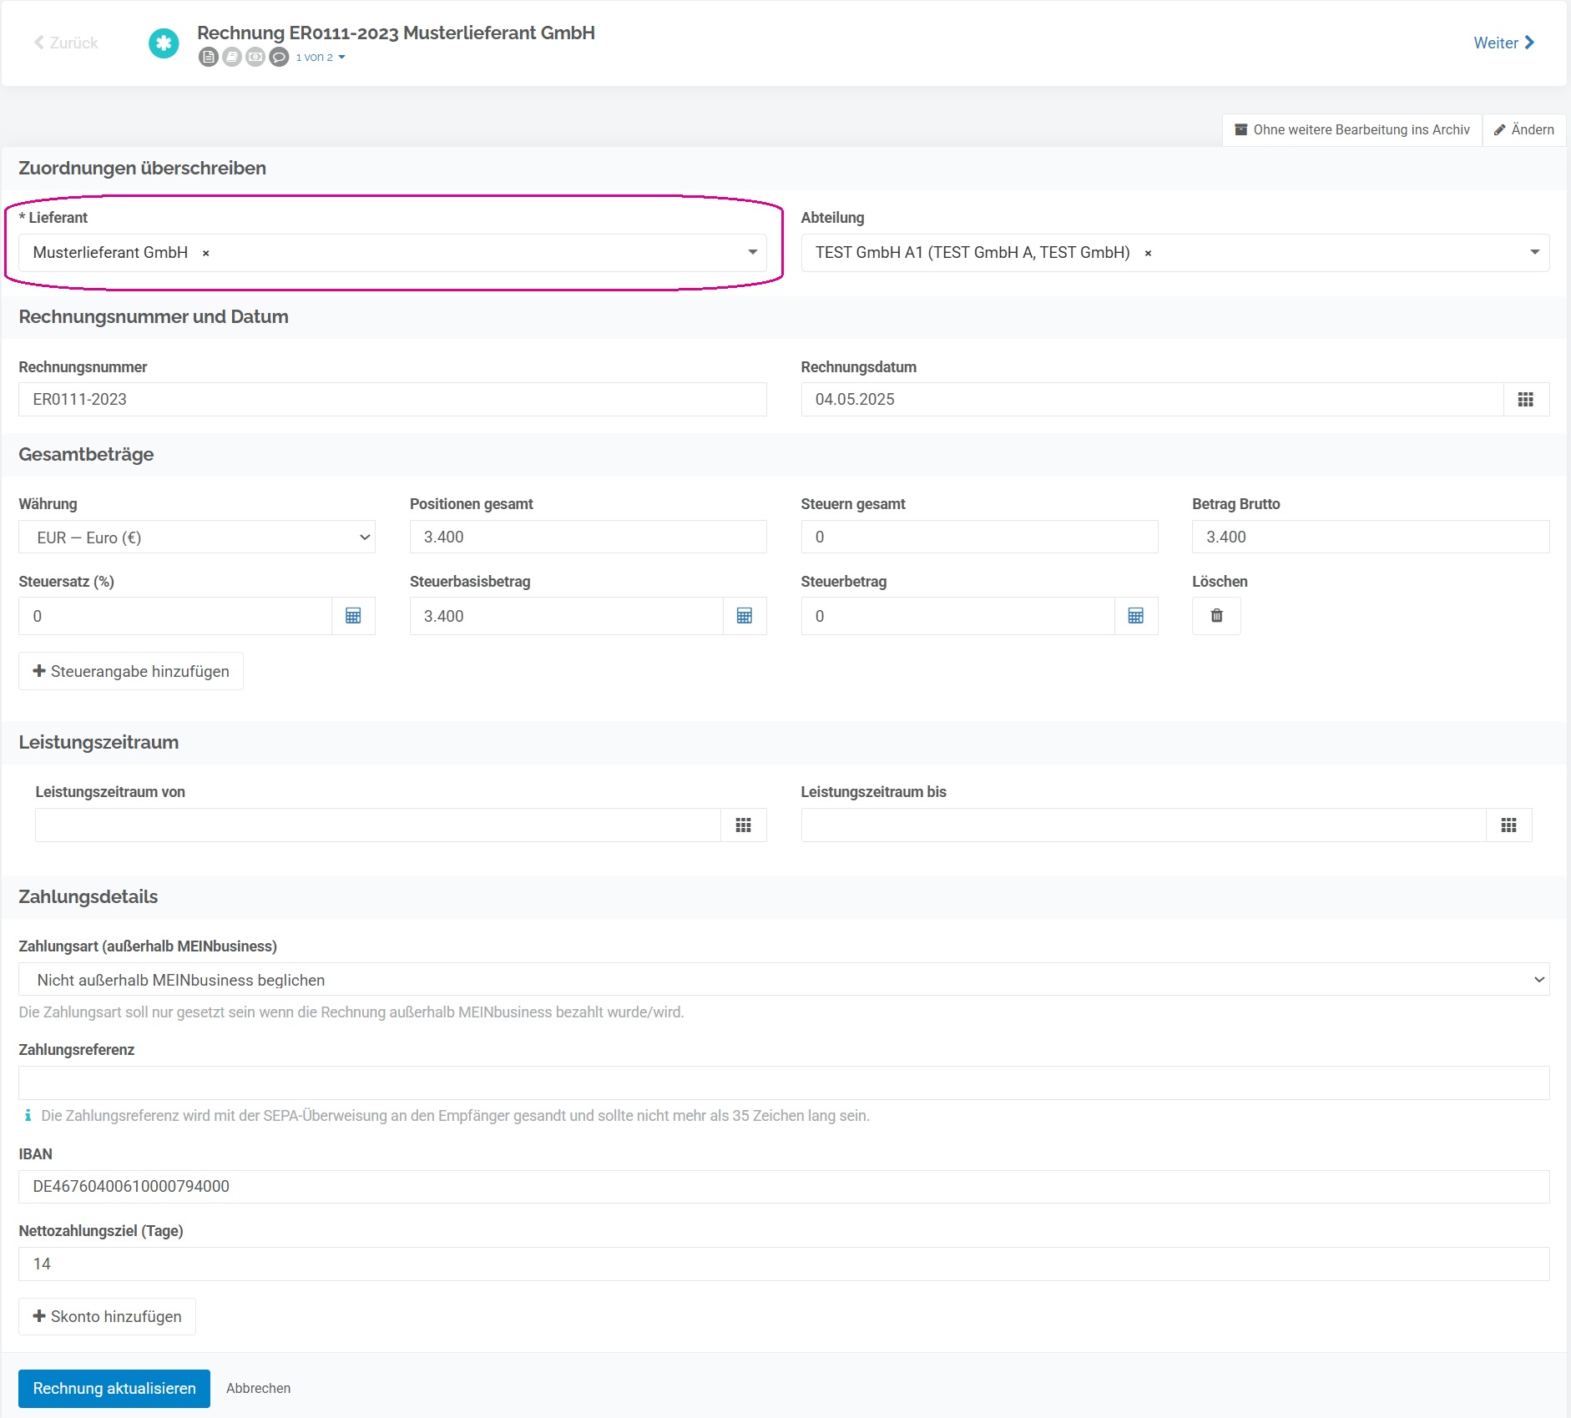Click the SEPA-Überweisung hint text
Image resolution: width=1571 pixels, height=1418 pixels.
coord(455,1116)
